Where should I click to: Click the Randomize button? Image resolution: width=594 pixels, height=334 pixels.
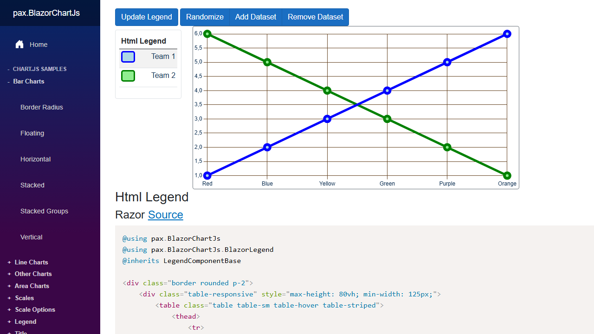[x=205, y=17]
